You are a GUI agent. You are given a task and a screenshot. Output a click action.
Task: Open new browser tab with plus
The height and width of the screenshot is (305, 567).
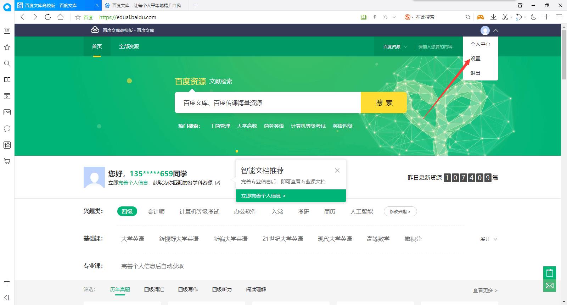pyautogui.click(x=195, y=5)
